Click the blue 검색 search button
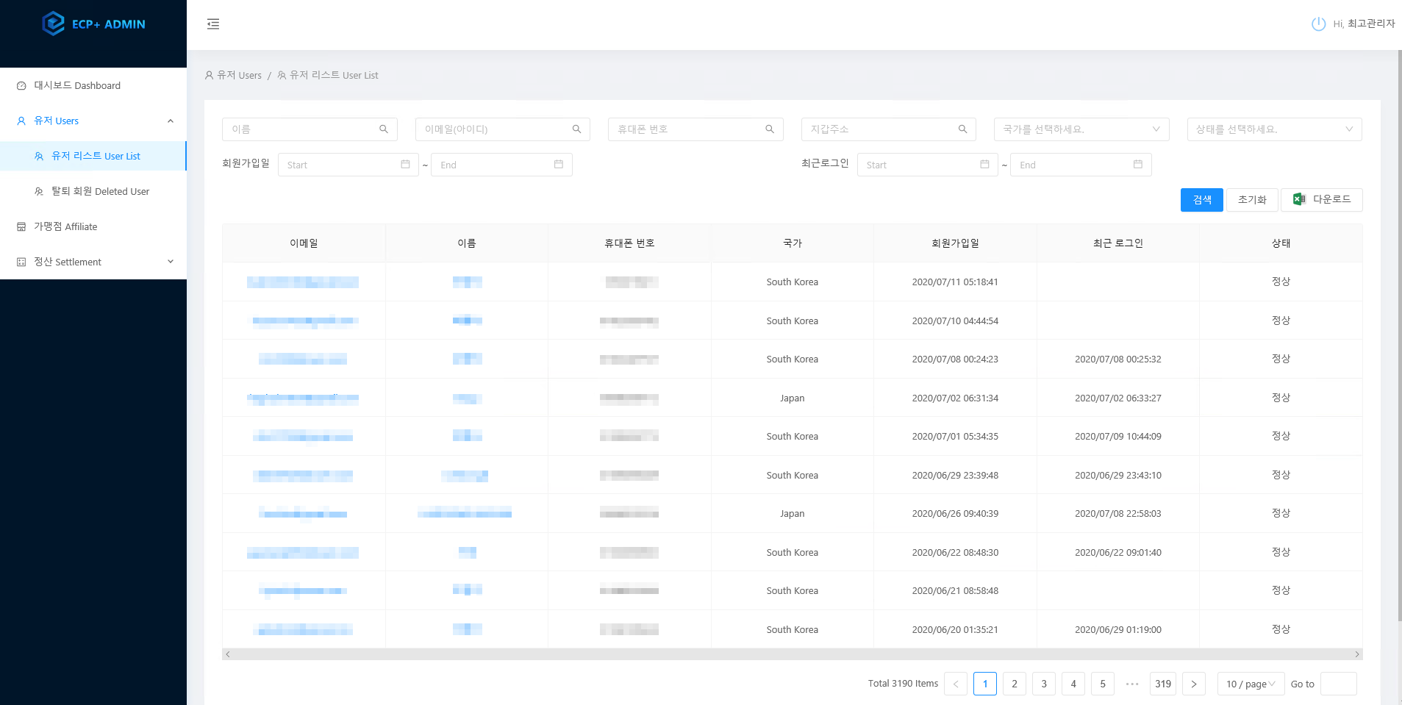 coord(1201,200)
